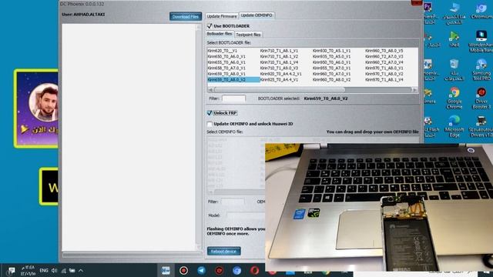
Task: Select Kirin970_T1_A8.1_V4 bootloader file
Action: click(384, 80)
